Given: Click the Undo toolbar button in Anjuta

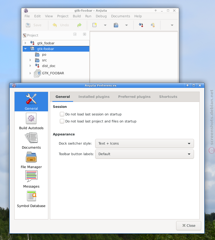Looking at the screenshot, I should [61, 25].
